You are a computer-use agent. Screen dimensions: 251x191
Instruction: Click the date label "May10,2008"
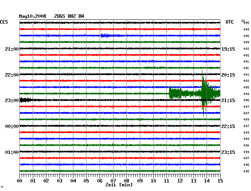point(32,16)
